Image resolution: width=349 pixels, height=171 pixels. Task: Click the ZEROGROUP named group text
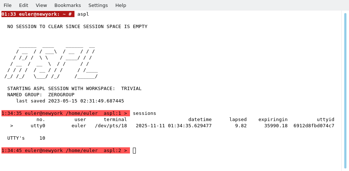(61, 95)
